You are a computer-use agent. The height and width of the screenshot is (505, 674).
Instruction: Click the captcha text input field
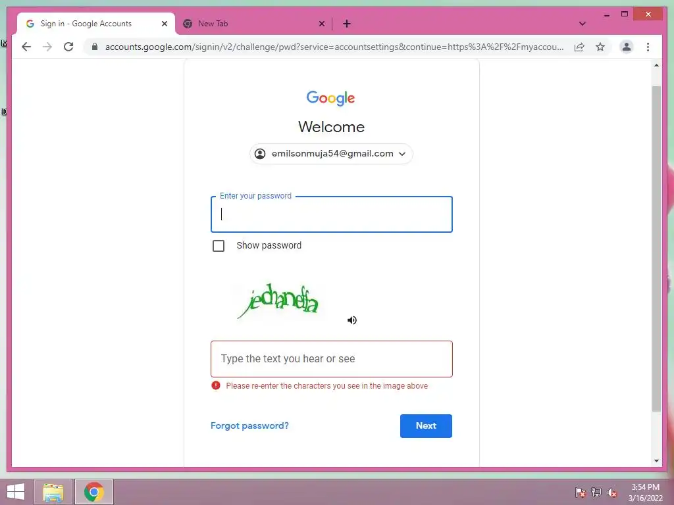pos(332,359)
